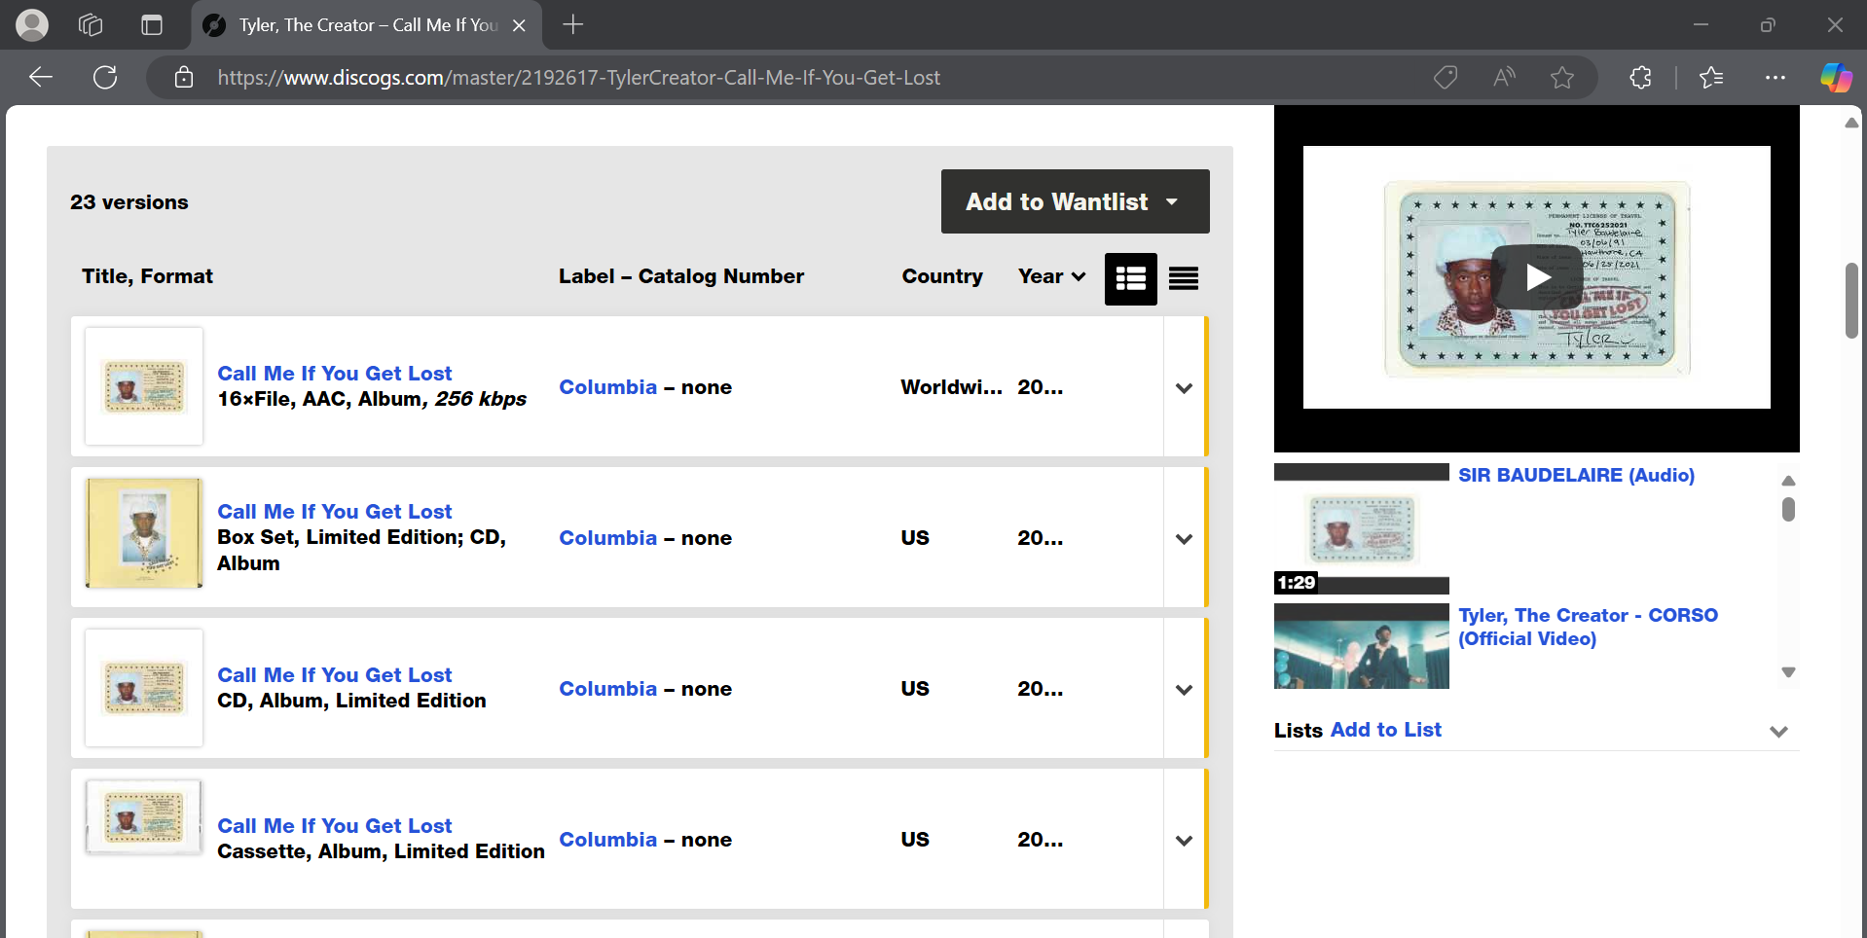This screenshot has height=938, width=1867.
Task: Click video playlist scroll down arrow
Action: [x=1788, y=672]
